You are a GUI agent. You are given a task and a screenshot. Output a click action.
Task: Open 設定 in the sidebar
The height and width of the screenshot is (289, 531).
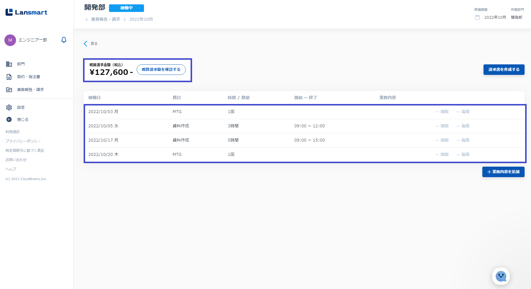click(21, 108)
